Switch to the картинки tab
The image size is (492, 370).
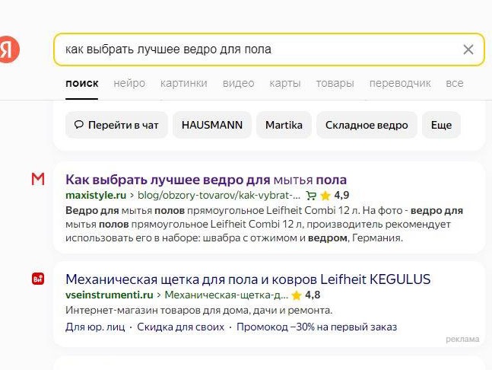click(x=183, y=84)
